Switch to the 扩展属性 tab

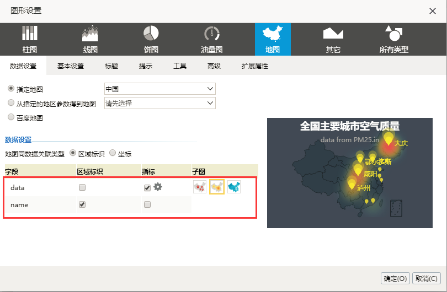pyautogui.click(x=255, y=66)
